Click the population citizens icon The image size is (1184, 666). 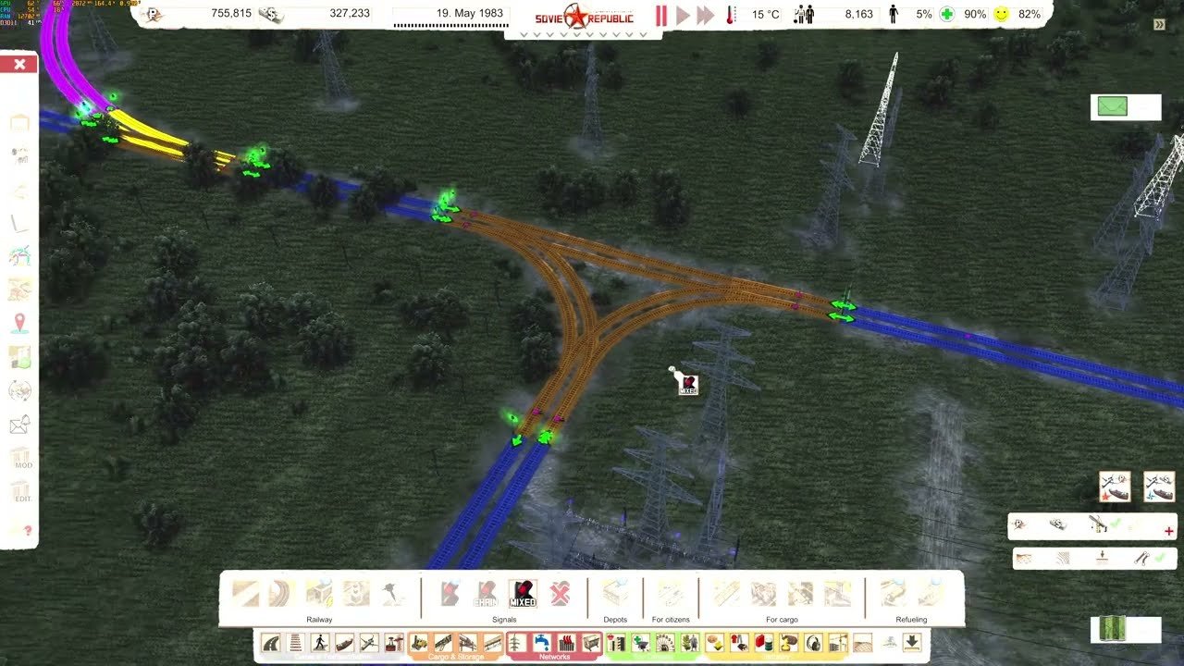click(x=804, y=14)
